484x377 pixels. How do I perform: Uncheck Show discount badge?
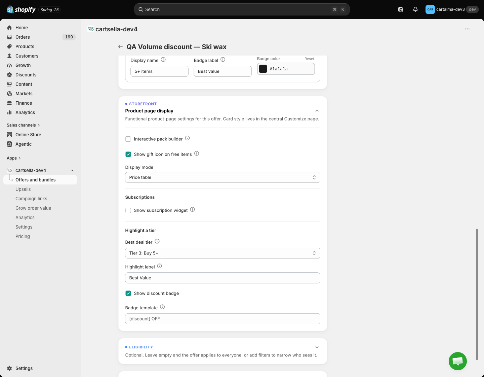[x=128, y=294]
